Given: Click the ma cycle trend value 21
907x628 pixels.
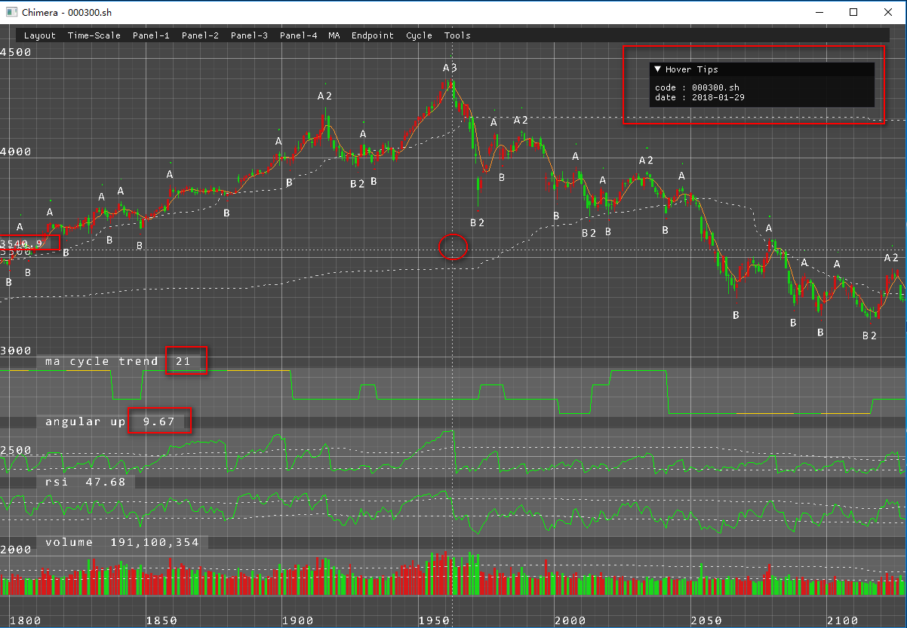Looking at the screenshot, I should 183,361.
